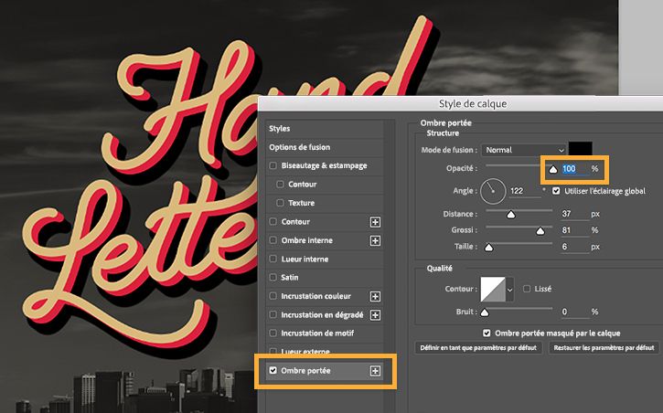This screenshot has width=663, height=413.
Task: Add another Contour effect with plus icon
Action: (375, 222)
